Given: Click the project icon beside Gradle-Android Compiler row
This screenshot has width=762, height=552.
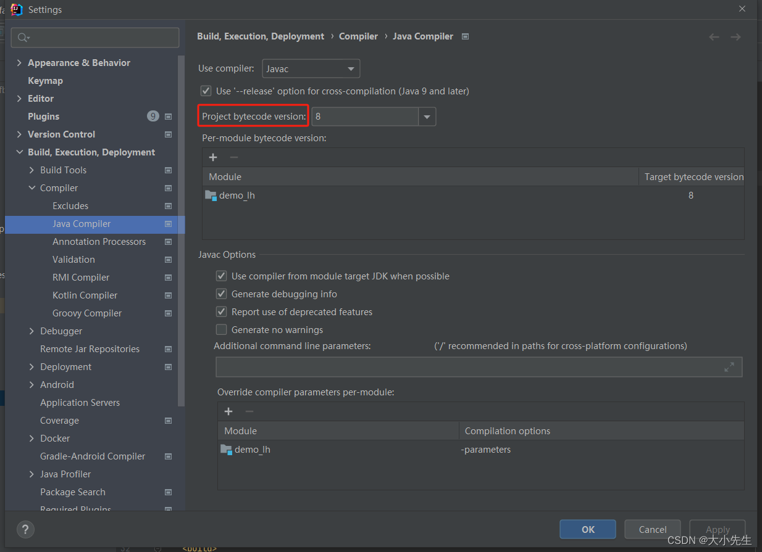Looking at the screenshot, I should click(x=168, y=456).
